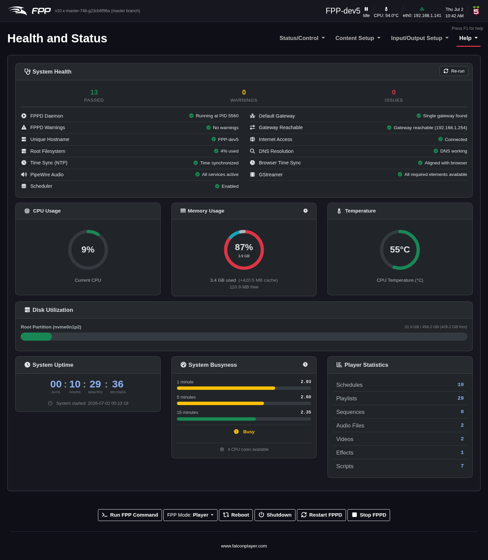Click the FPPD Warnings triangle icon
Screen dimensions: 488x560
coord(24,127)
